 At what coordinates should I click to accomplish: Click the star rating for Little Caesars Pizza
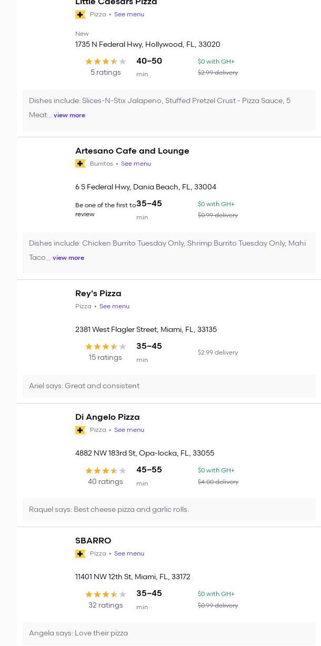pyautogui.click(x=105, y=62)
